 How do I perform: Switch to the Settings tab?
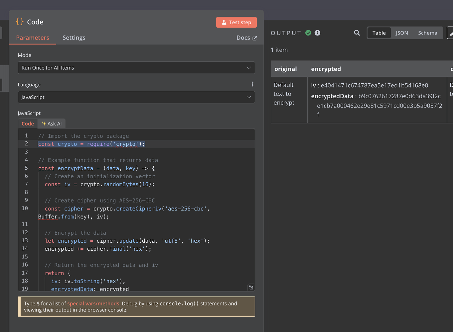click(74, 38)
